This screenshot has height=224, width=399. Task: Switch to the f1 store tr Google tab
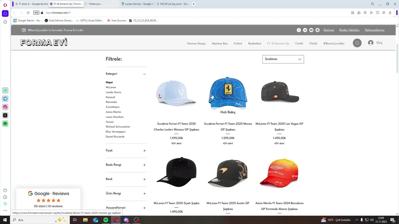pos(31,4)
